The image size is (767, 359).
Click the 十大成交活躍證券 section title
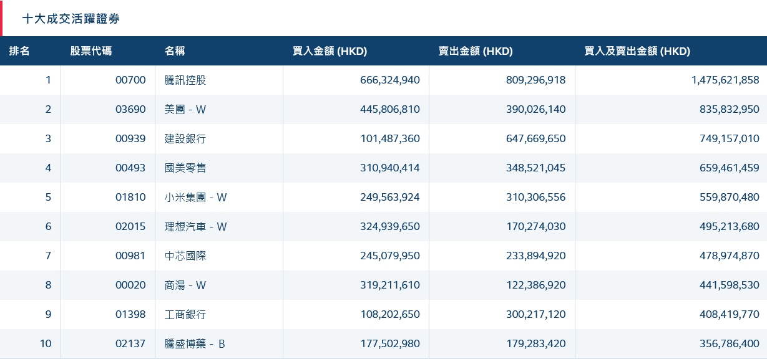(71, 19)
